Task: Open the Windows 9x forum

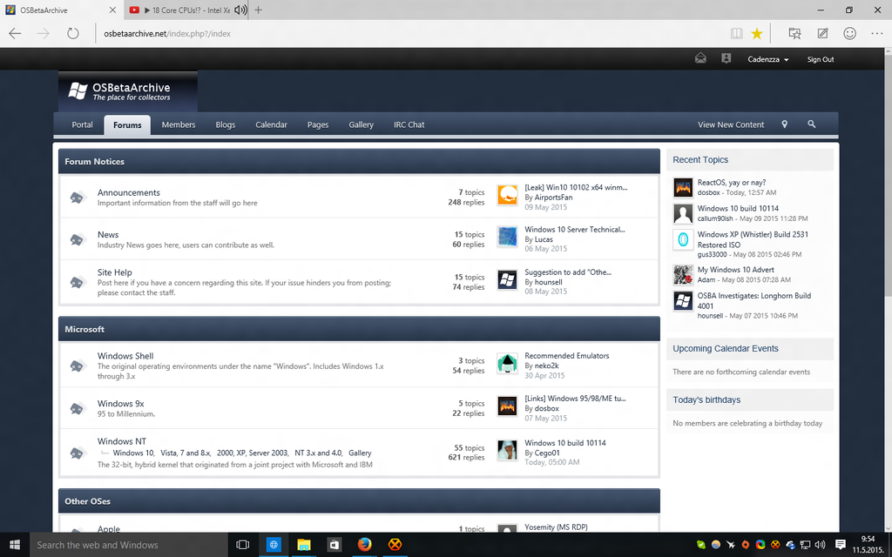Action: [120, 404]
